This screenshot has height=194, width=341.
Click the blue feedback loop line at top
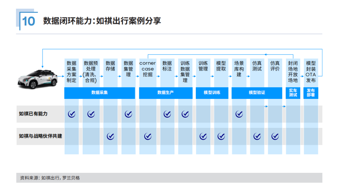pos(174,49)
